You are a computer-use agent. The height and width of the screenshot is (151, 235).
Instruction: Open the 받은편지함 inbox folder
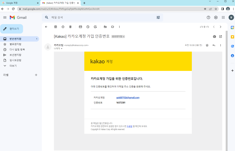coord(19,39)
